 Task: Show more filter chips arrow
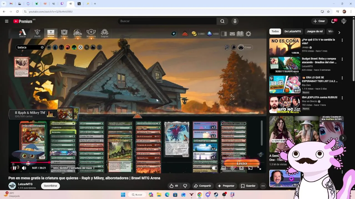tap(339, 32)
